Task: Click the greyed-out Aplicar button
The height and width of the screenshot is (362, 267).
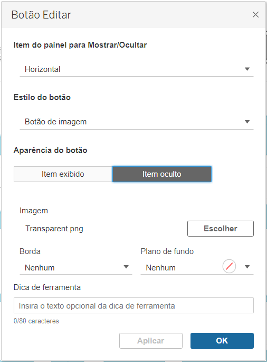Action: tap(151, 341)
